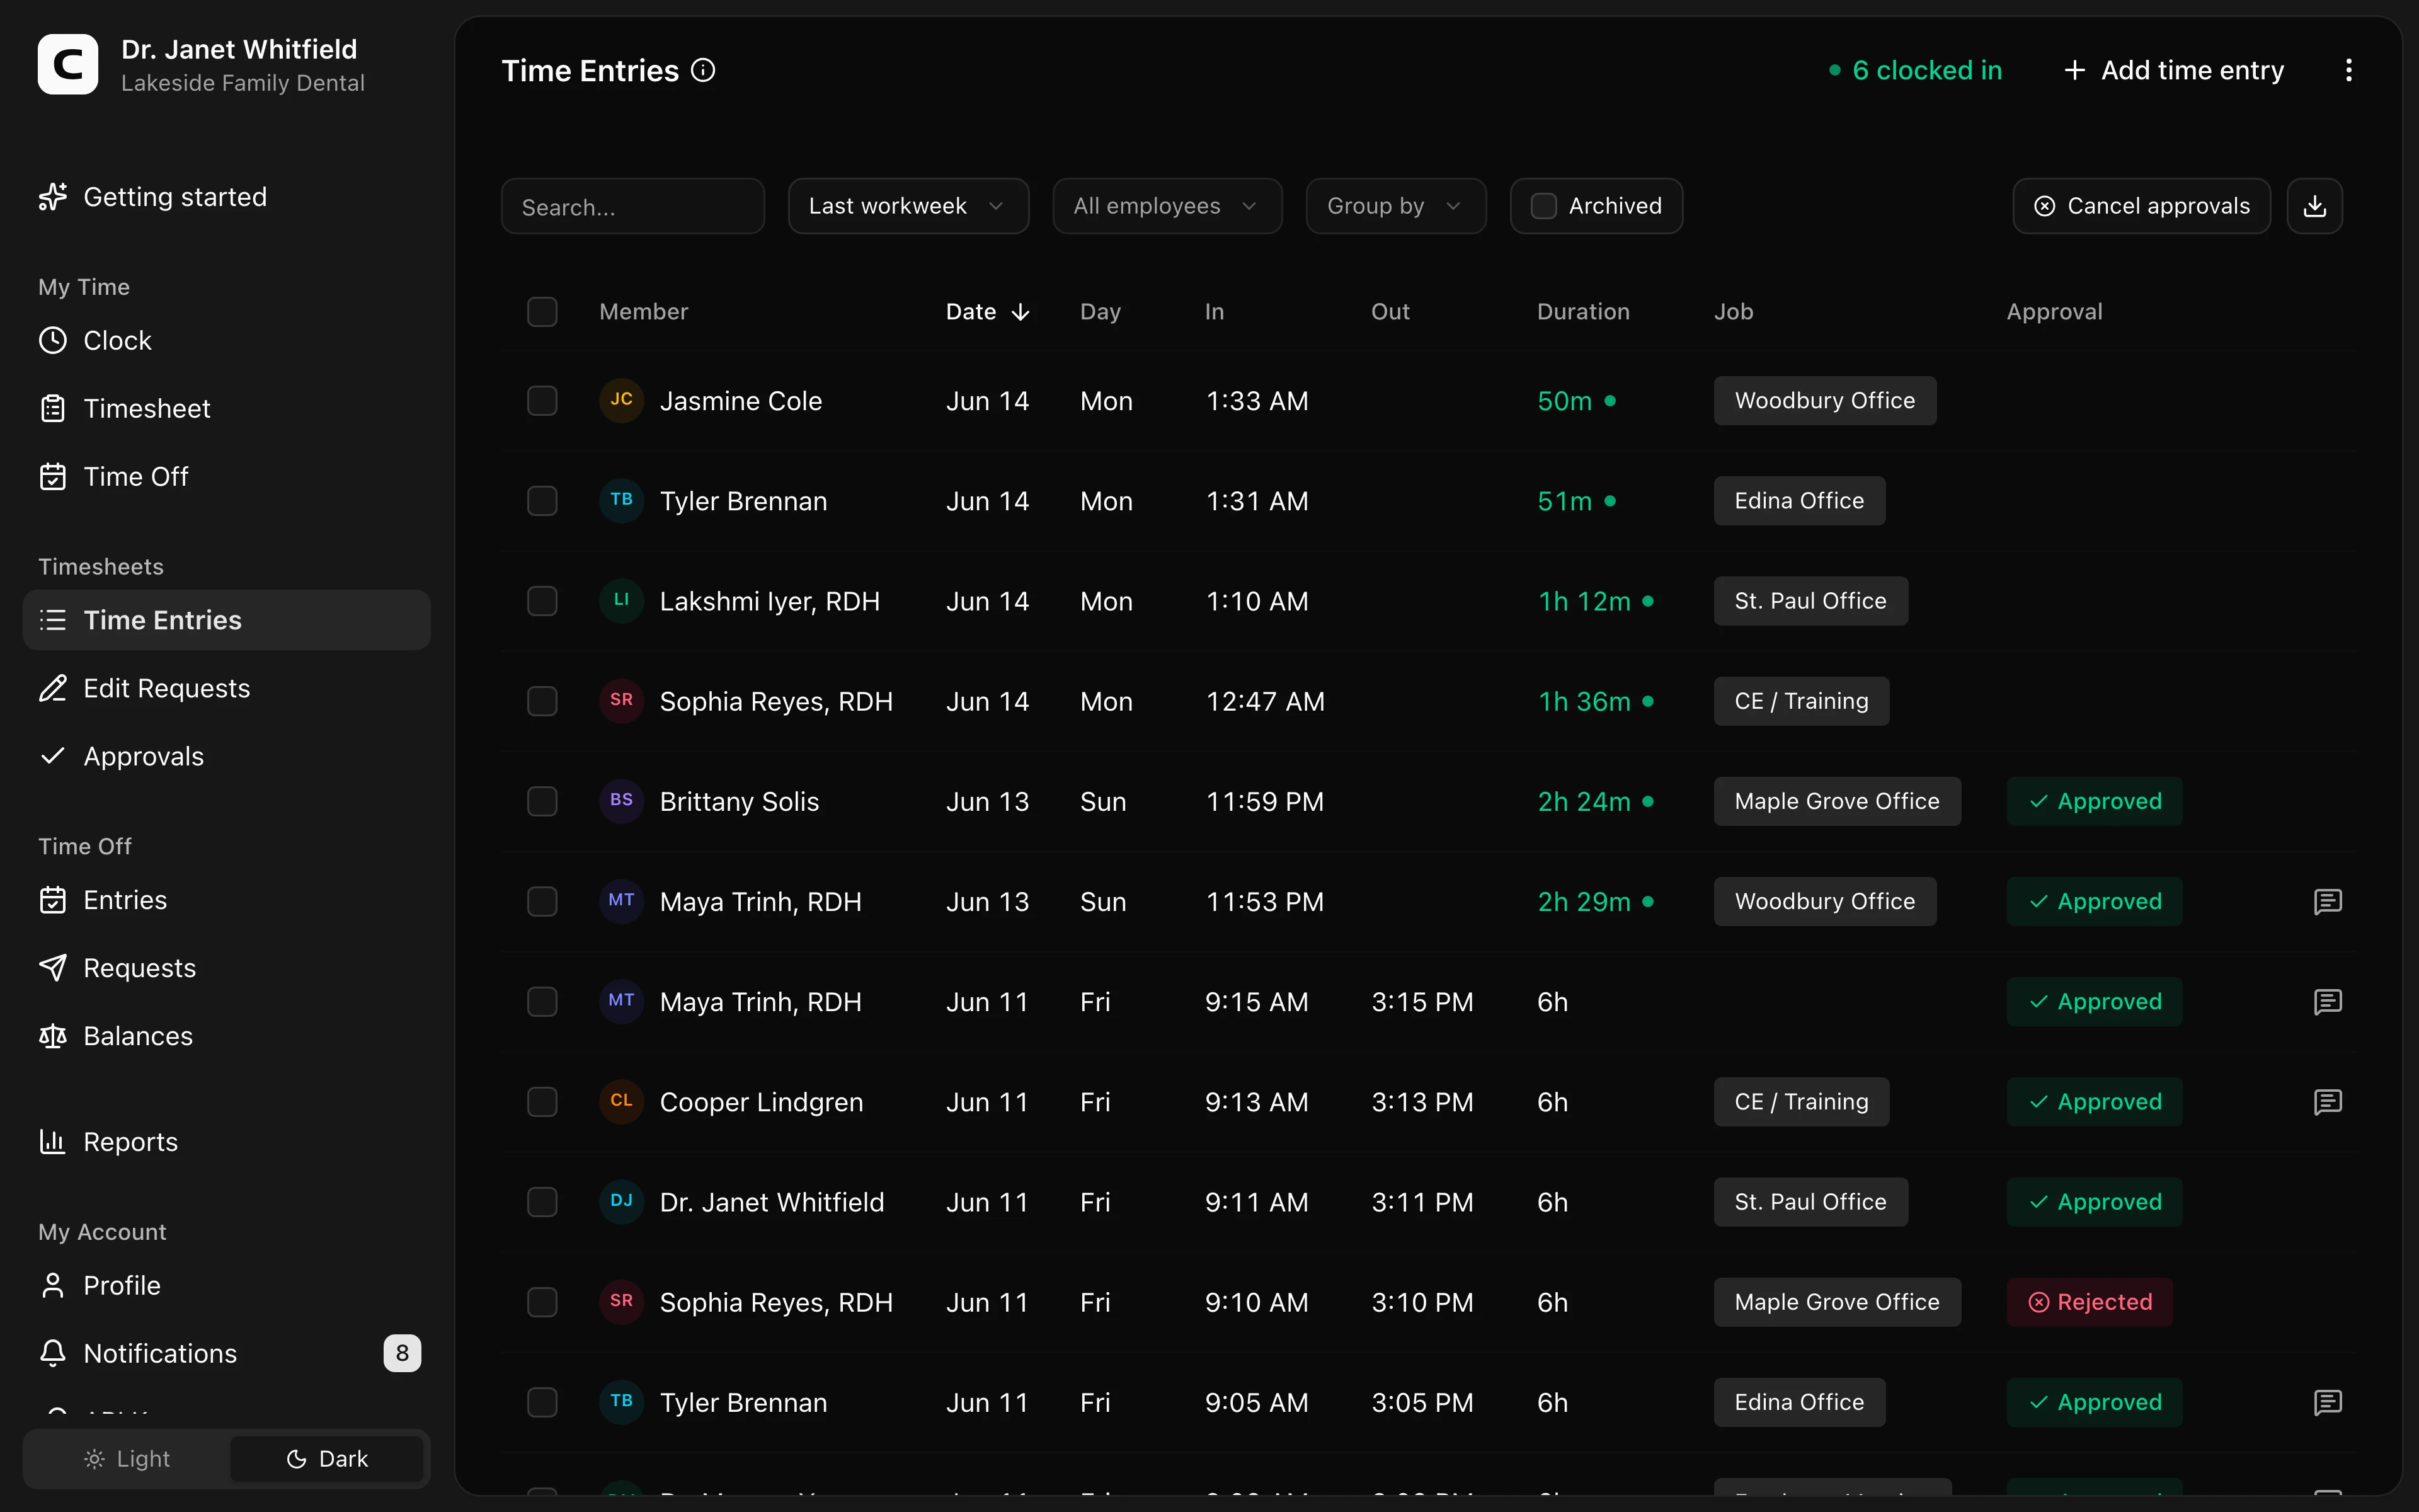Toggle the select-all checkbox in table header
This screenshot has width=2419, height=1512.
543,312
